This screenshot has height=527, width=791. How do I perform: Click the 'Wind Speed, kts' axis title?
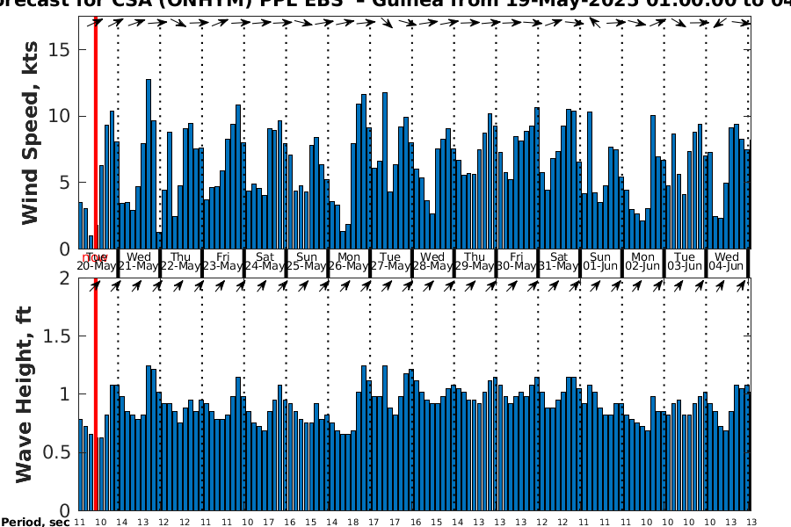tap(30, 134)
